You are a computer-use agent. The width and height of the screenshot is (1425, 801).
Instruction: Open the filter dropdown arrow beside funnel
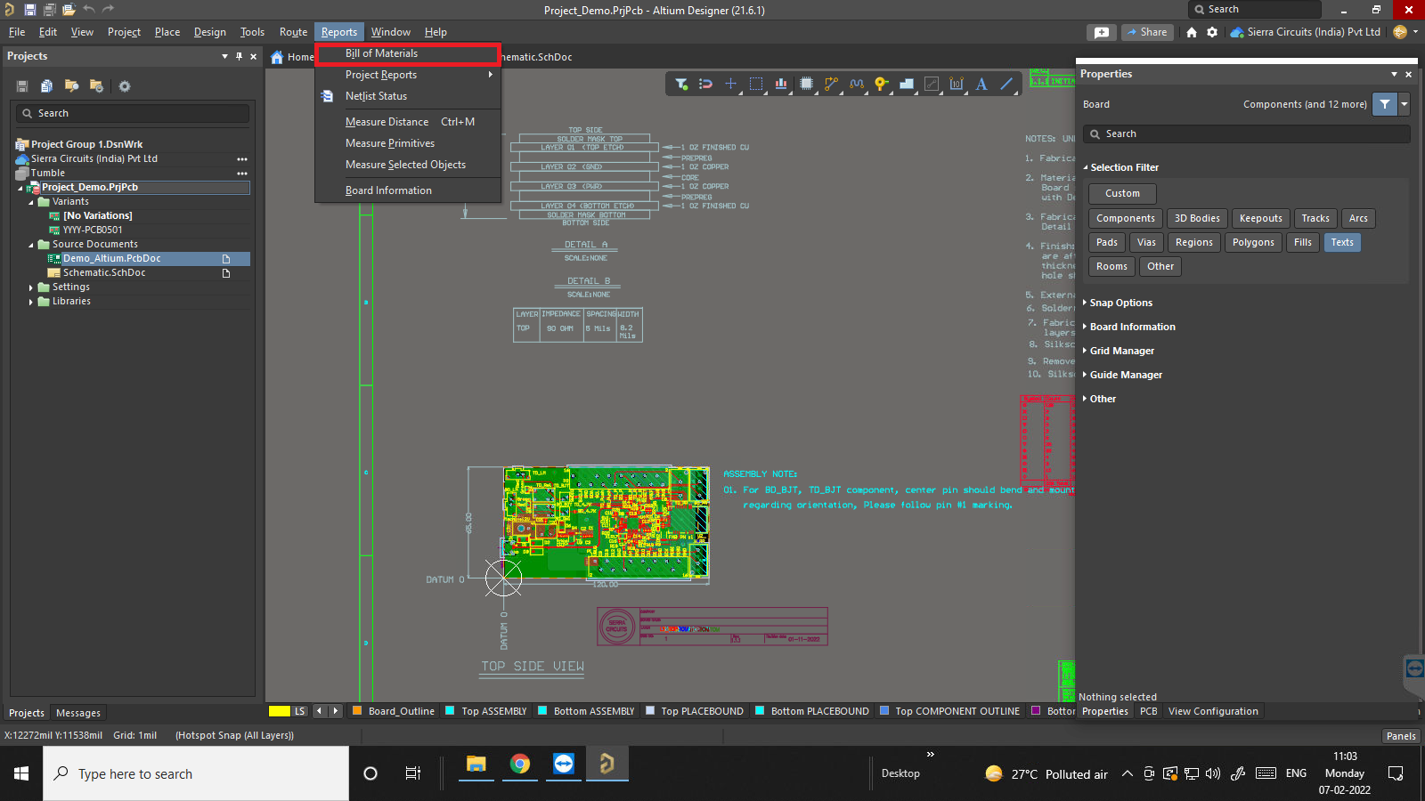(x=1404, y=104)
